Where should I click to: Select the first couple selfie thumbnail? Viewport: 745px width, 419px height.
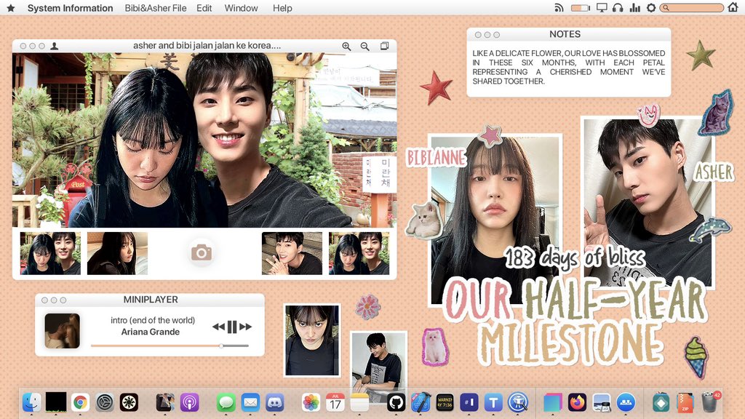(x=50, y=253)
